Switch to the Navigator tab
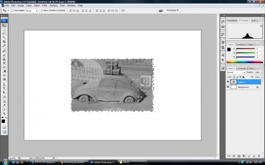The height and width of the screenshot is (165, 265). click(x=232, y=20)
